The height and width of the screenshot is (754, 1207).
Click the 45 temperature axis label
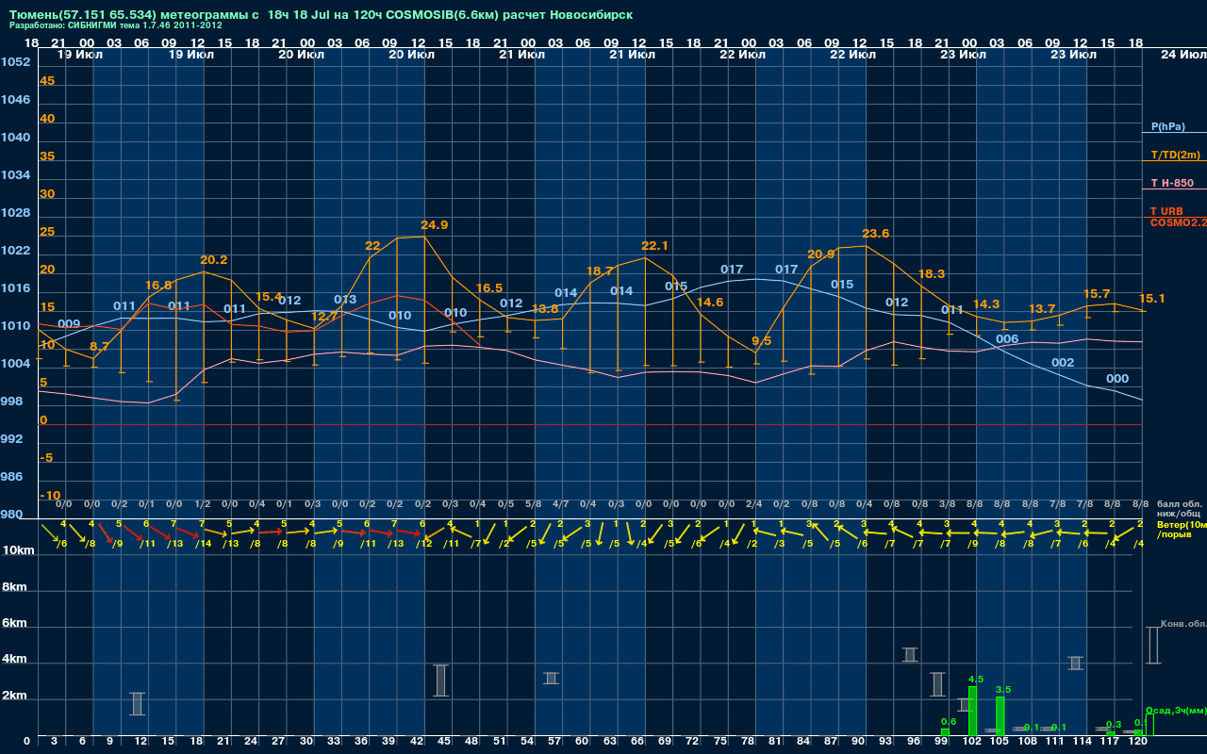[47, 81]
